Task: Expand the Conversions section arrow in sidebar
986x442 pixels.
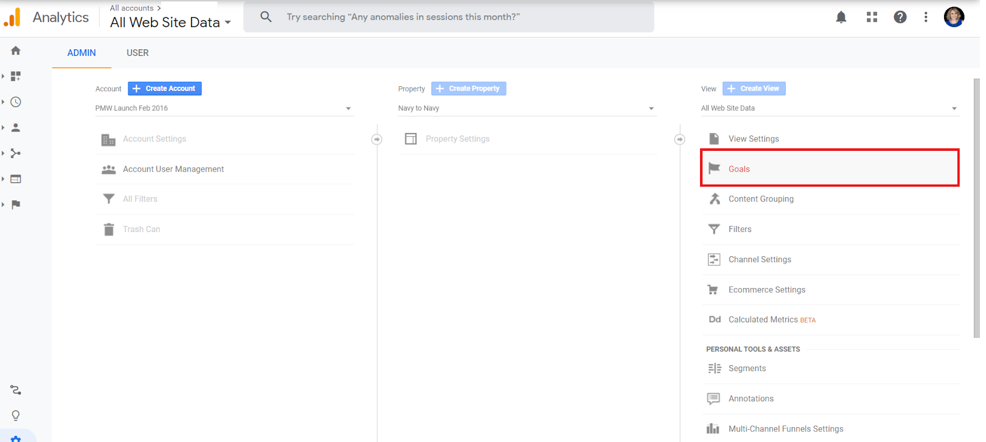Action: [3, 204]
